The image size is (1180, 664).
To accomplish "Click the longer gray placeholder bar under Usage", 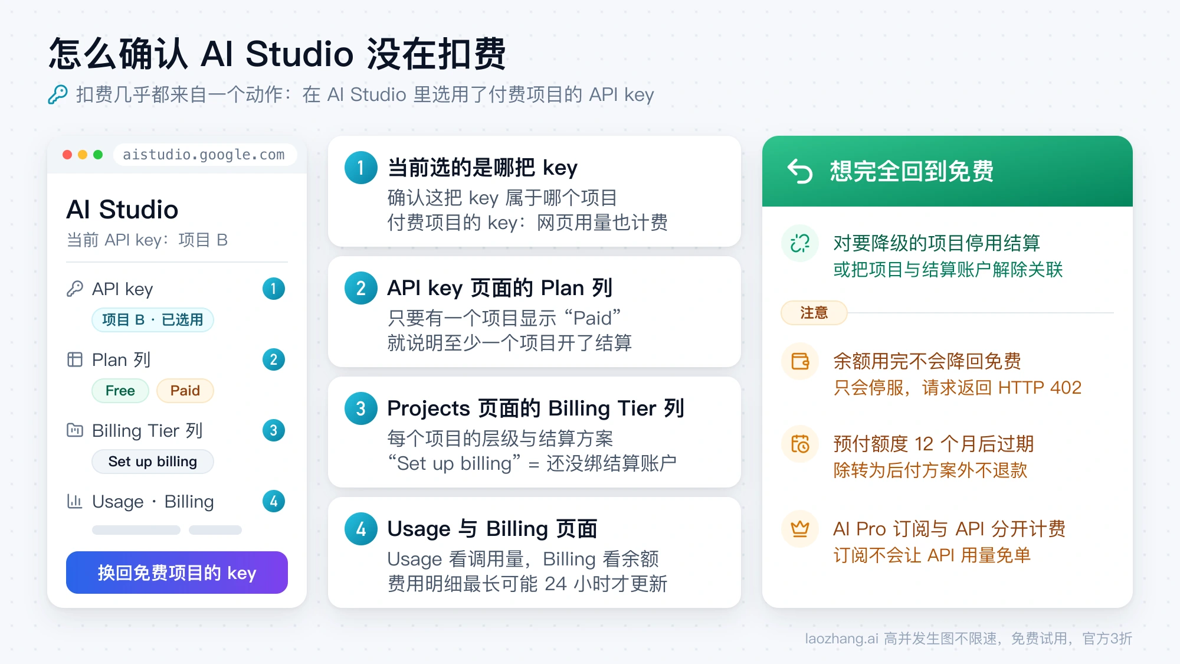I will point(136,530).
